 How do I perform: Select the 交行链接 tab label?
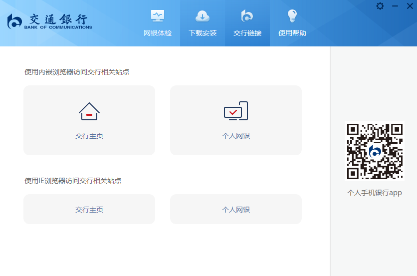[x=247, y=33]
